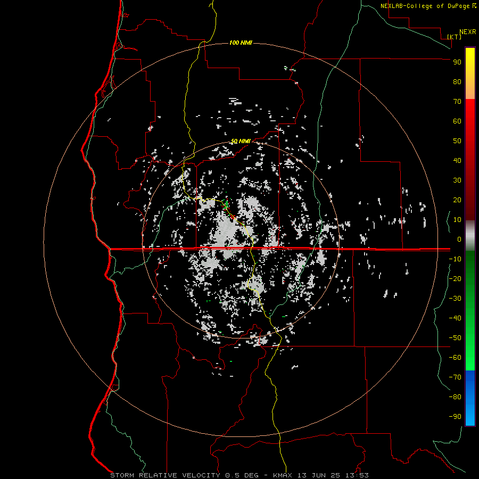The image size is (479, 479).
Task: Click the 100 NMI range ring label
Action: coord(241,43)
